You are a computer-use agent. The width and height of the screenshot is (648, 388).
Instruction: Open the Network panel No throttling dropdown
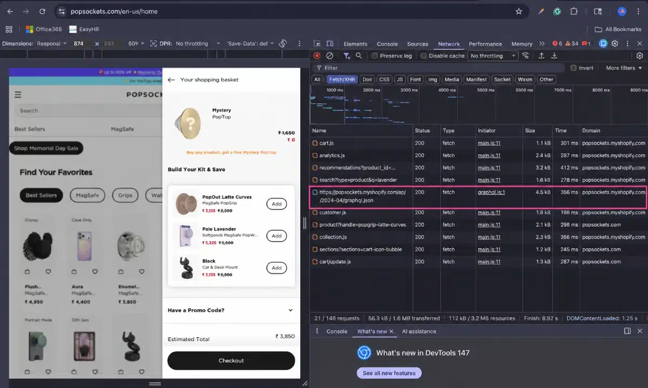pos(492,56)
